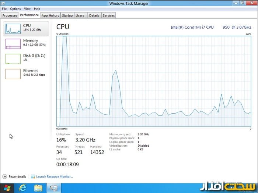Collapse with the Fewer details chevron icon
This screenshot has width=258, height=193.
[4, 176]
